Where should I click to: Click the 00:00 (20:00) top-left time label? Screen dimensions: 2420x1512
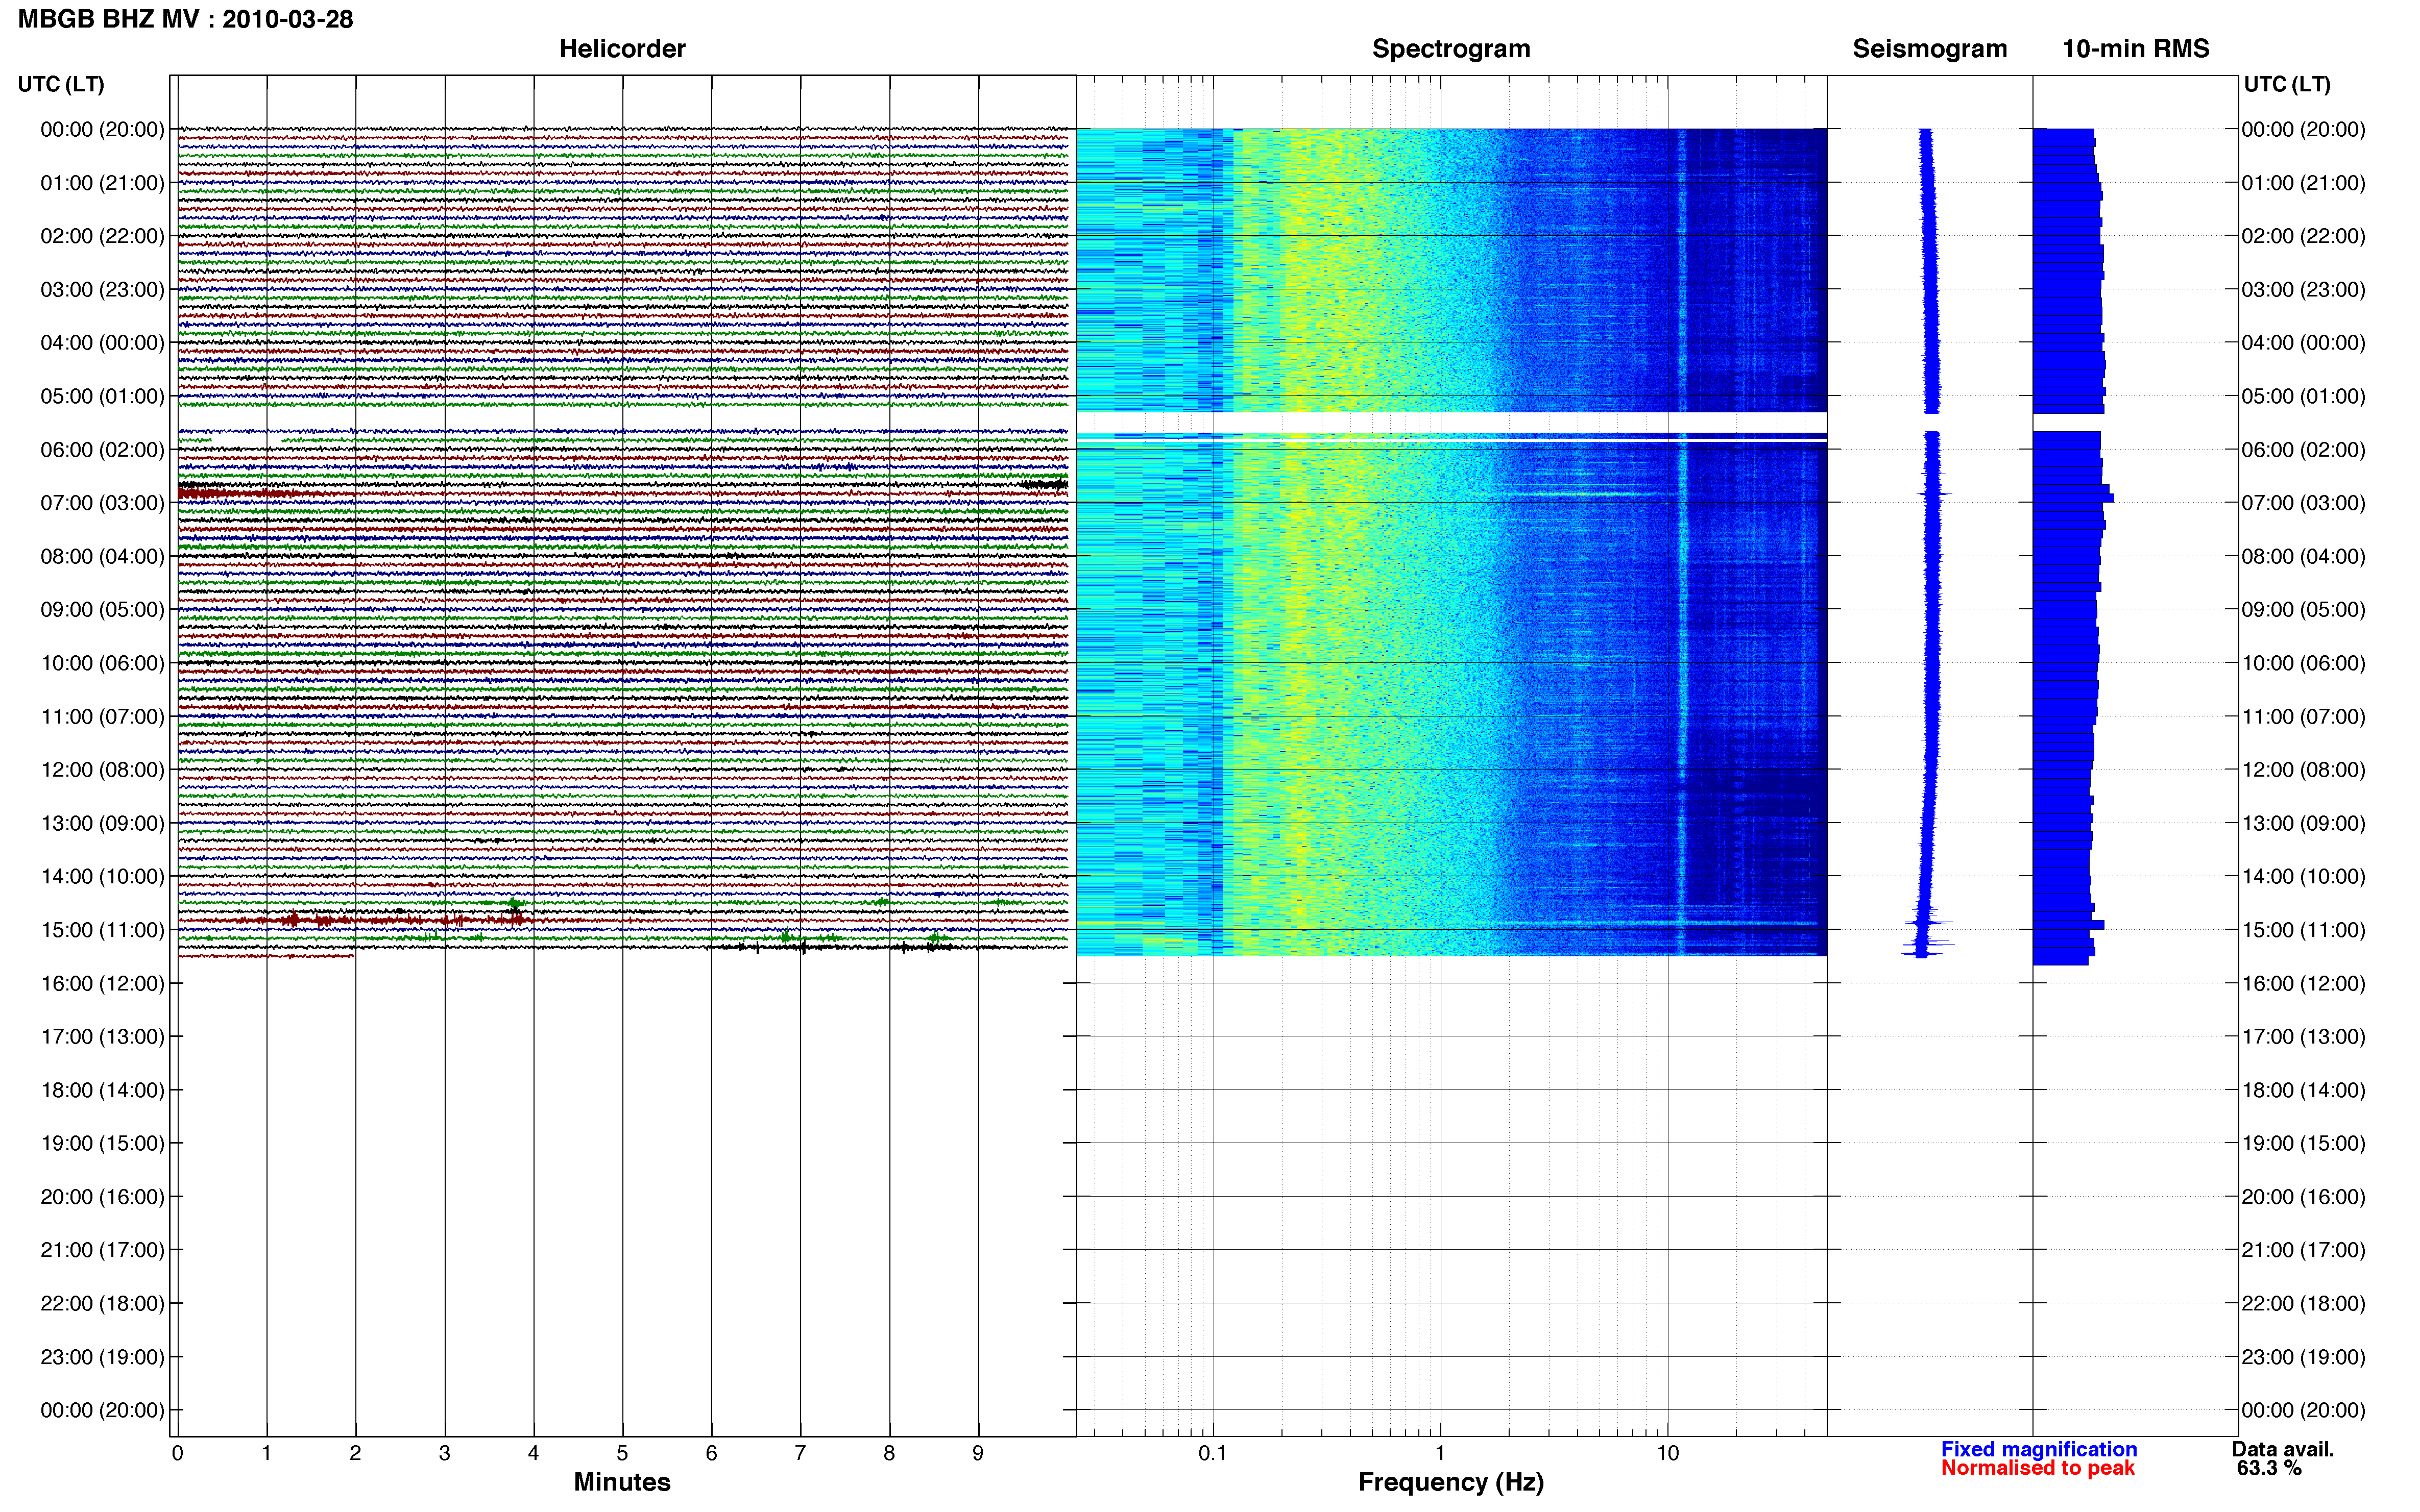pyautogui.click(x=102, y=129)
